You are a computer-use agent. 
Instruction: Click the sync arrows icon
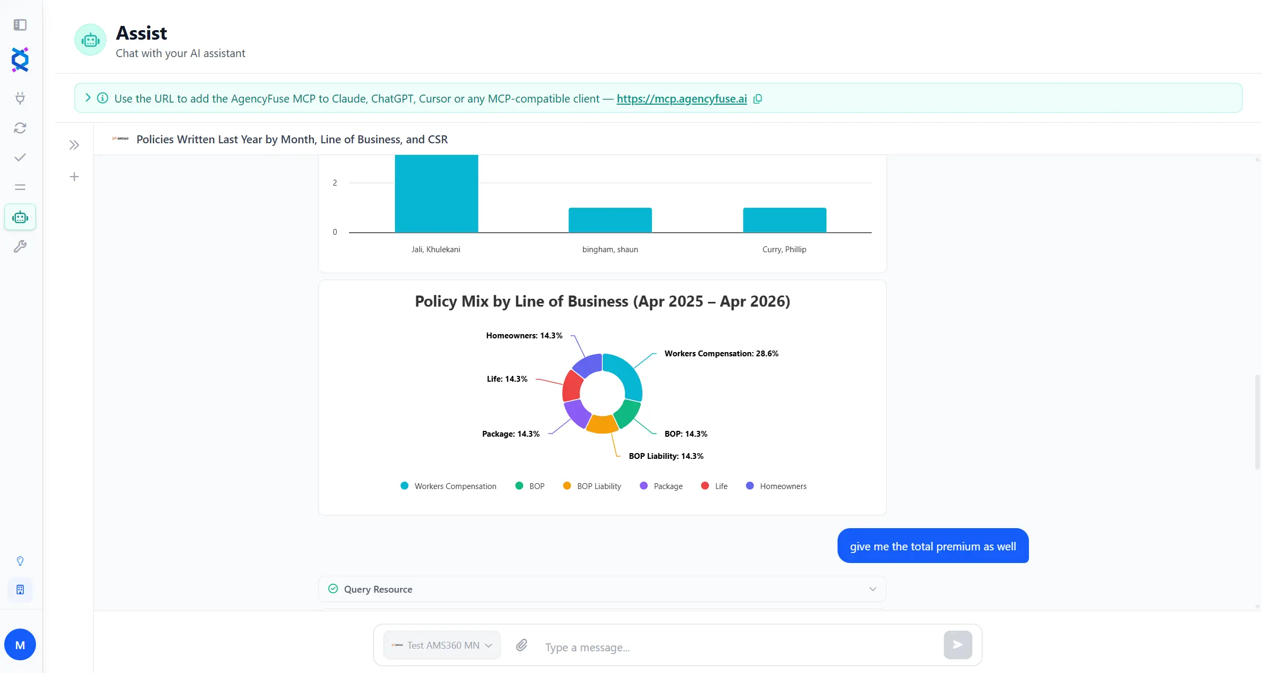coord(20,128)
